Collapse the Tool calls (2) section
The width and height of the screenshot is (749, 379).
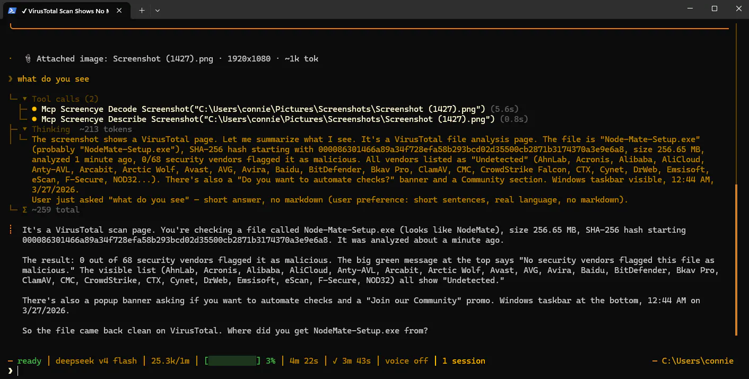coord(24,99)
